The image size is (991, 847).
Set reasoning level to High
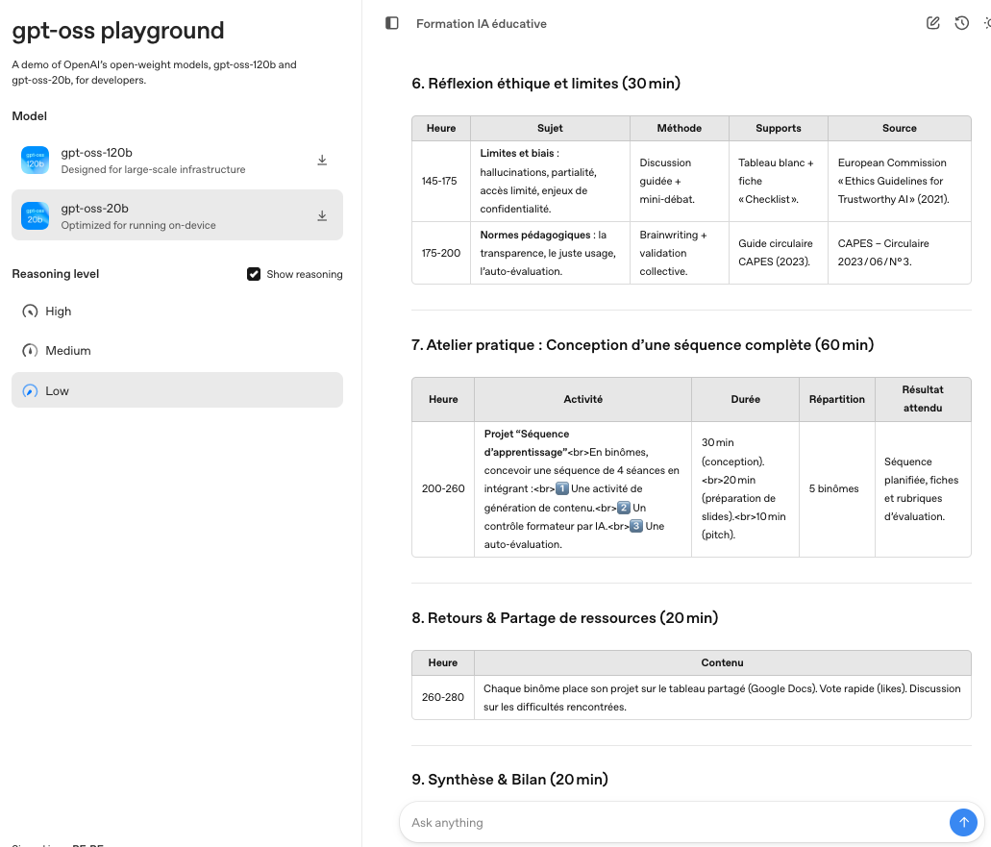pos(59,311)
